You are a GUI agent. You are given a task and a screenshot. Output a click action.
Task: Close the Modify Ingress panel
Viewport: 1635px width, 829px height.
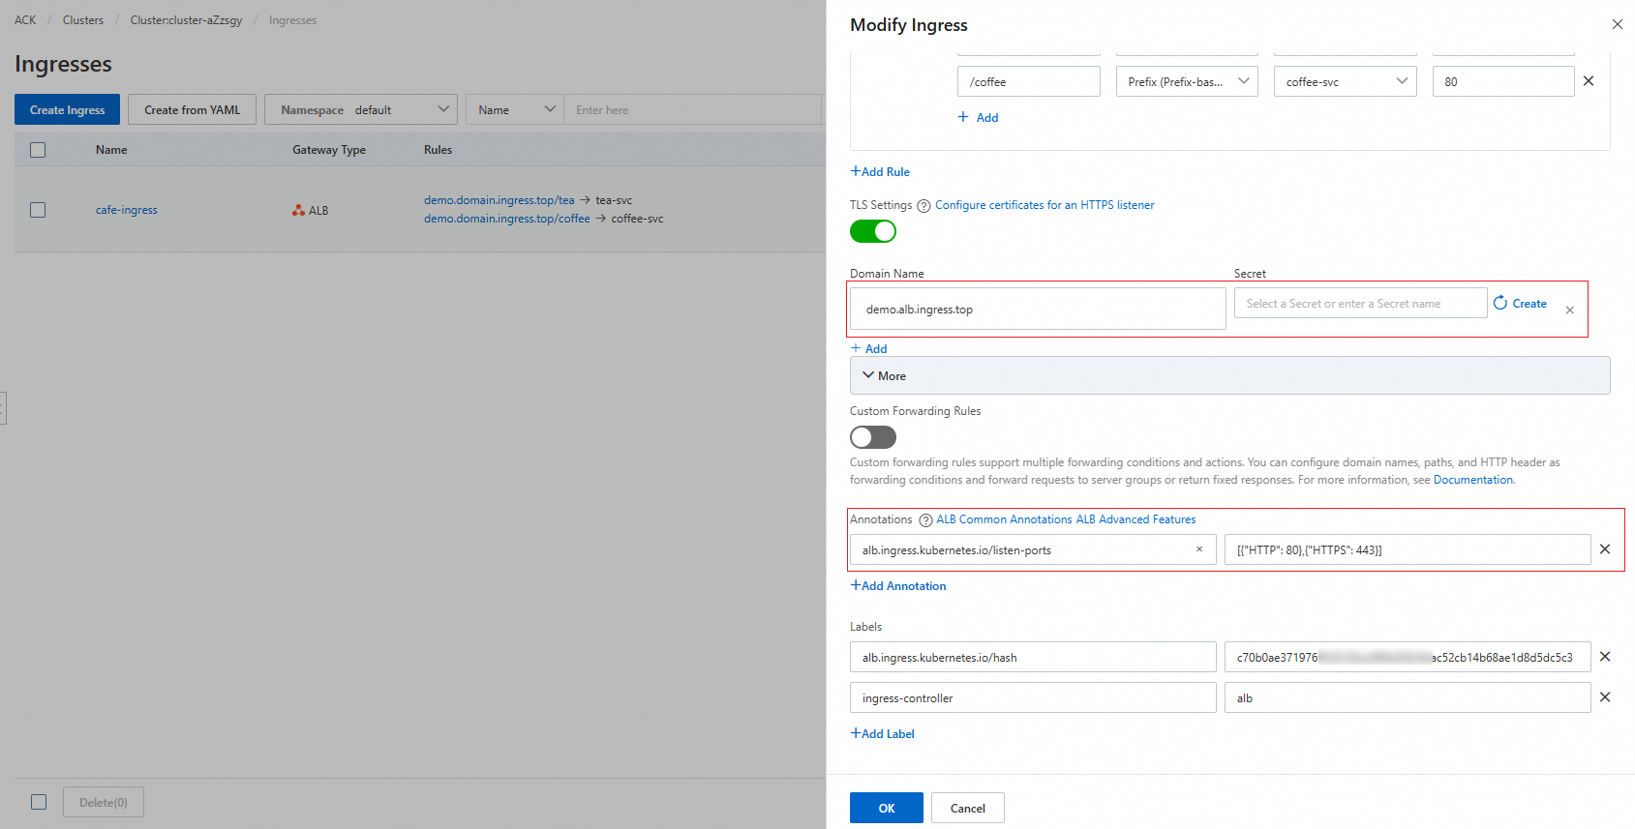[1617, 24]
